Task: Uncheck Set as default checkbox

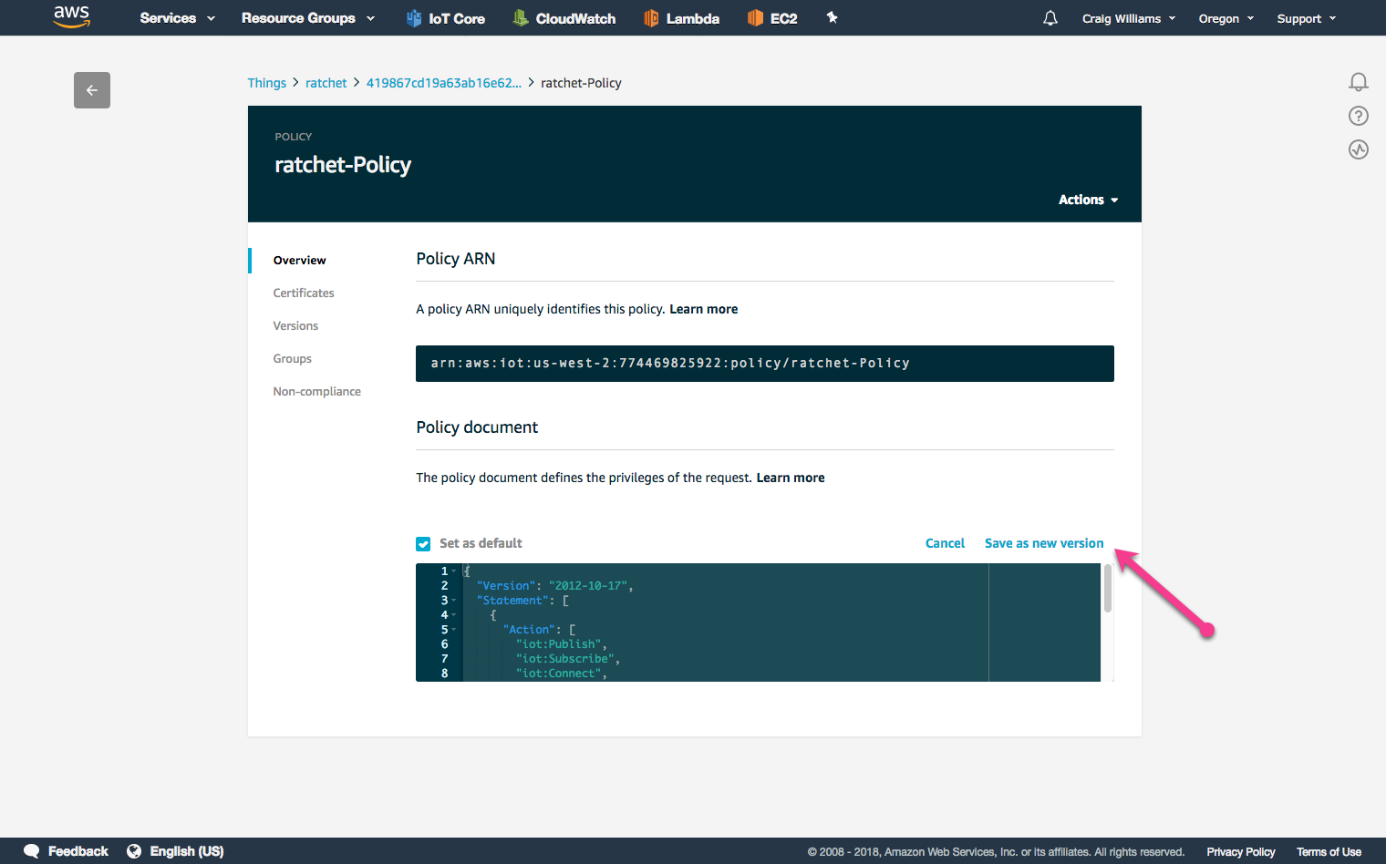Action: pos(423,544)
